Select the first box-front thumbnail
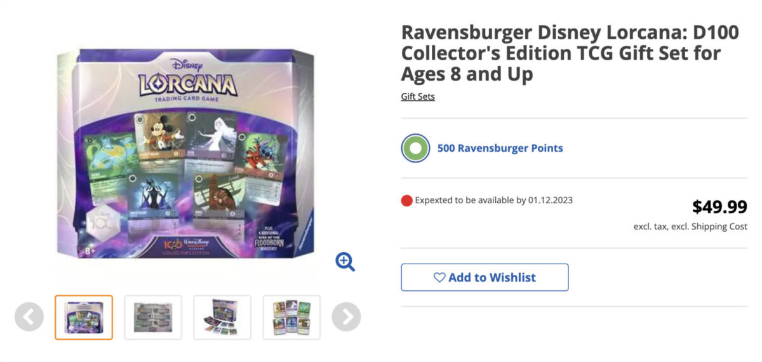 (x=84, y=317)
